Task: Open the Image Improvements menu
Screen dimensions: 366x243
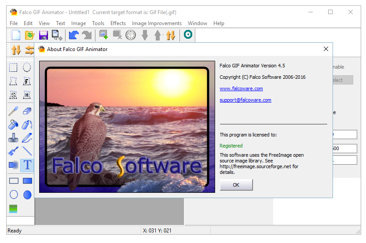Action: 157,23
